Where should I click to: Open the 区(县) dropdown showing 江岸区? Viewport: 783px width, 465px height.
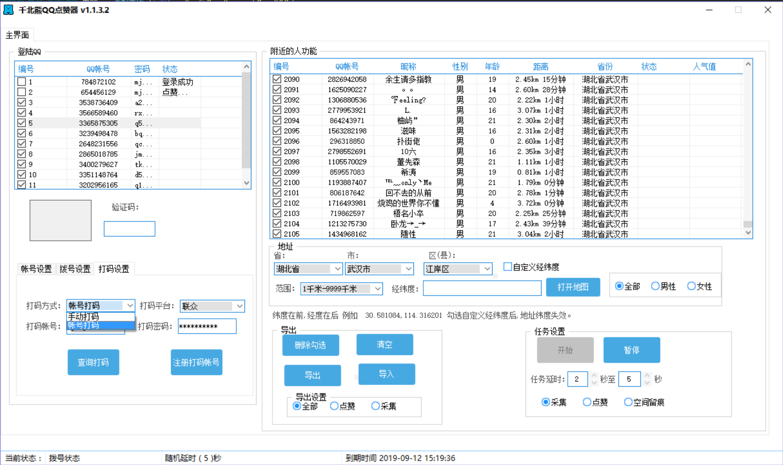(x=458, y=269)
